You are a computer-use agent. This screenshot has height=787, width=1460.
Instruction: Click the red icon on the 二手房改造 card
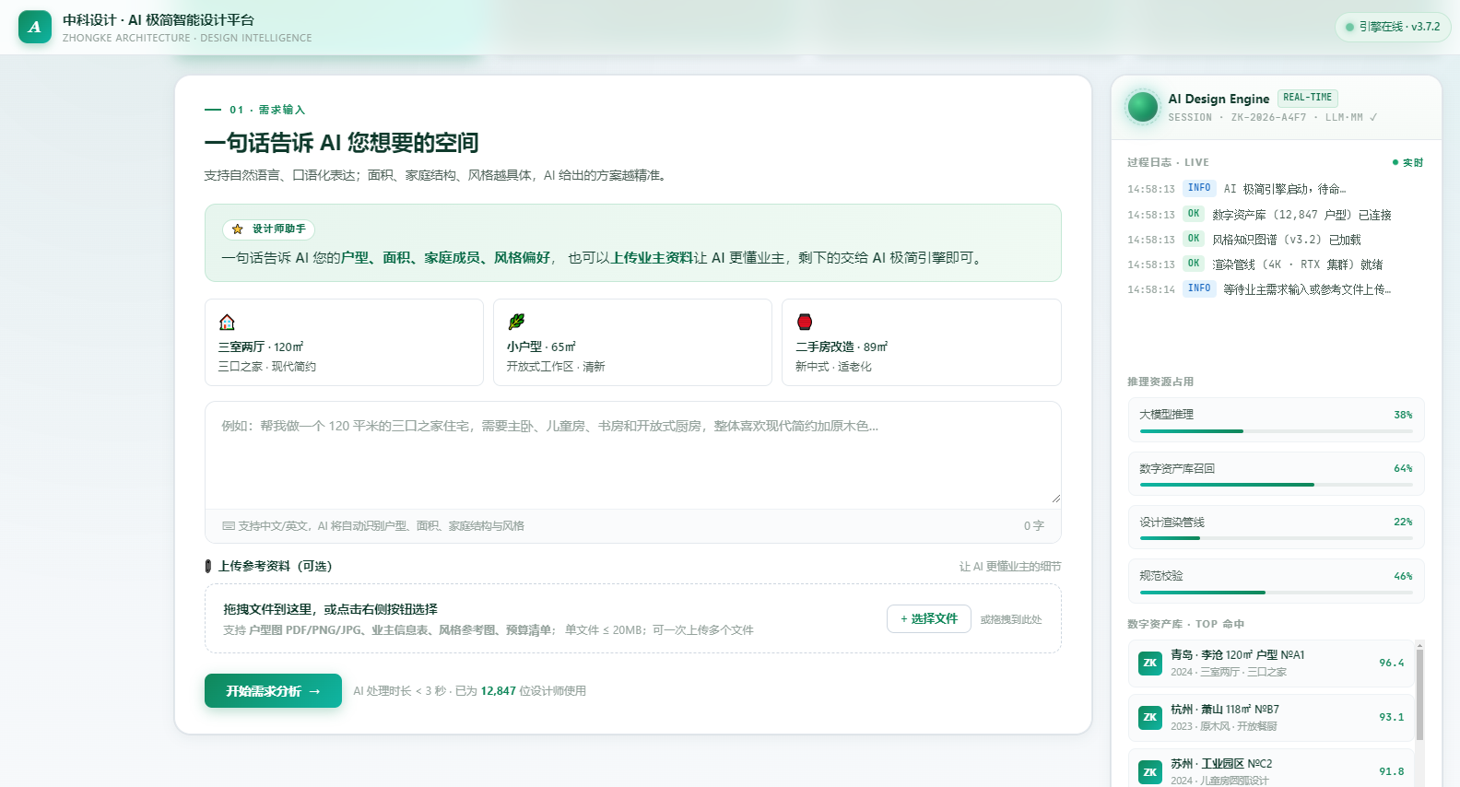(x=805, y=322)
